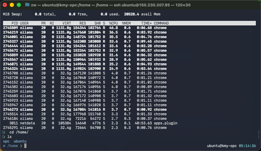The image size is (261, 151).
Task: Close the terminal window with red button
Action: pyautogui.click(x=5, y=5)
